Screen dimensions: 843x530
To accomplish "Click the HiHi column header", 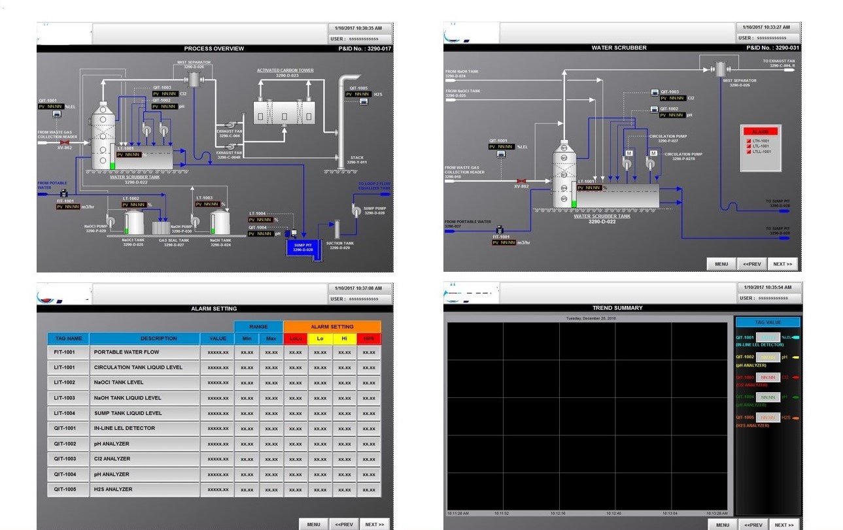I will click(369, 339).
